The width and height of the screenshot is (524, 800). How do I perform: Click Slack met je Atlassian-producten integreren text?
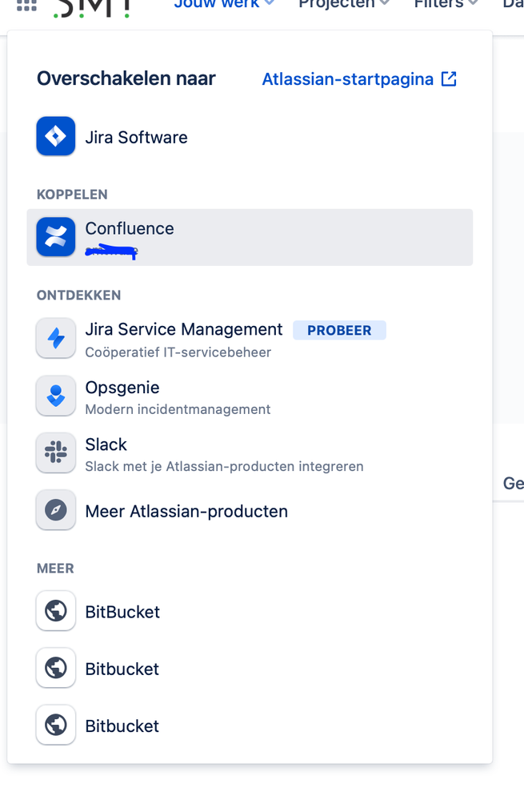[224, 466]
